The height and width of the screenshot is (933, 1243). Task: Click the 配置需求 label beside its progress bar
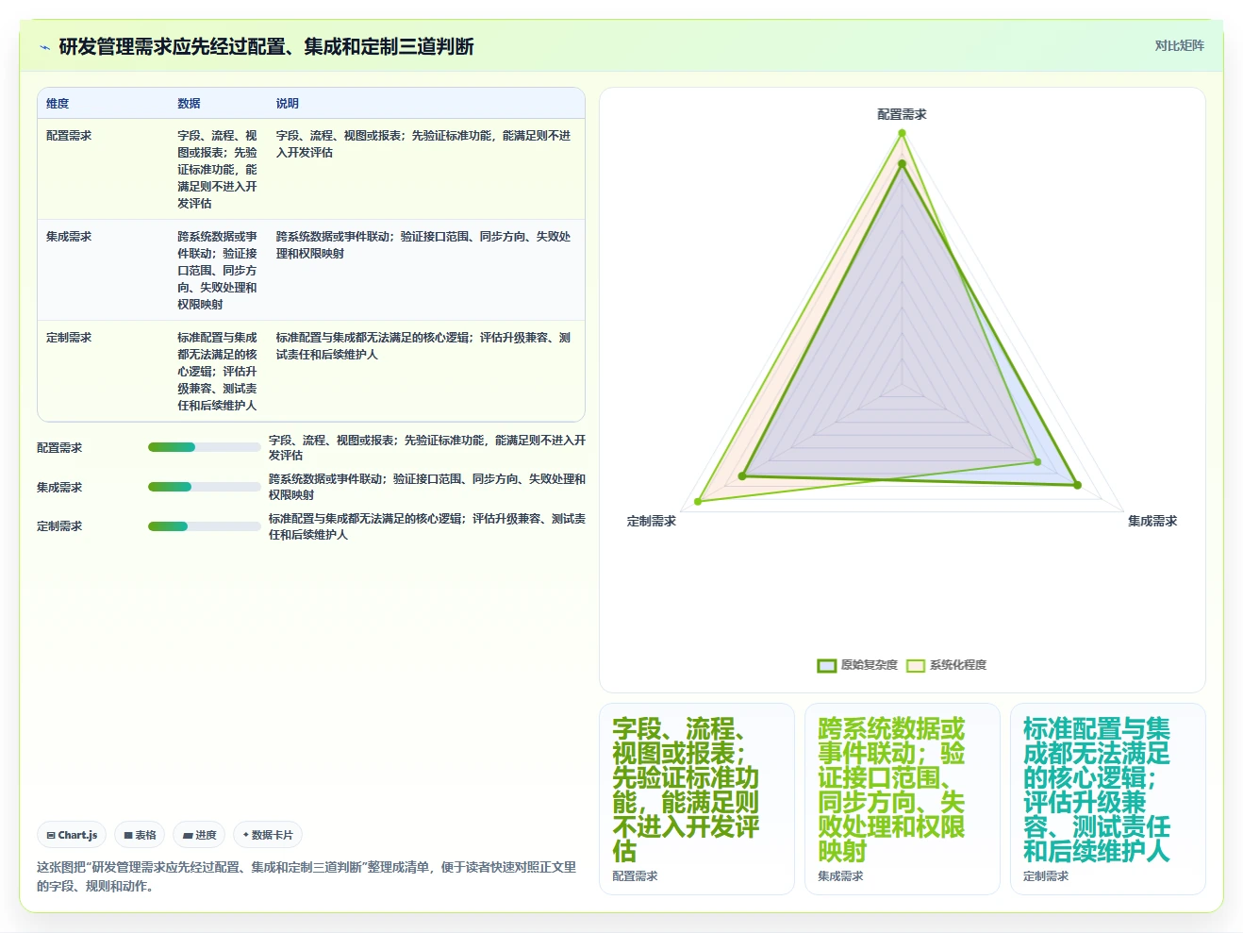click(x=59, y=448)
